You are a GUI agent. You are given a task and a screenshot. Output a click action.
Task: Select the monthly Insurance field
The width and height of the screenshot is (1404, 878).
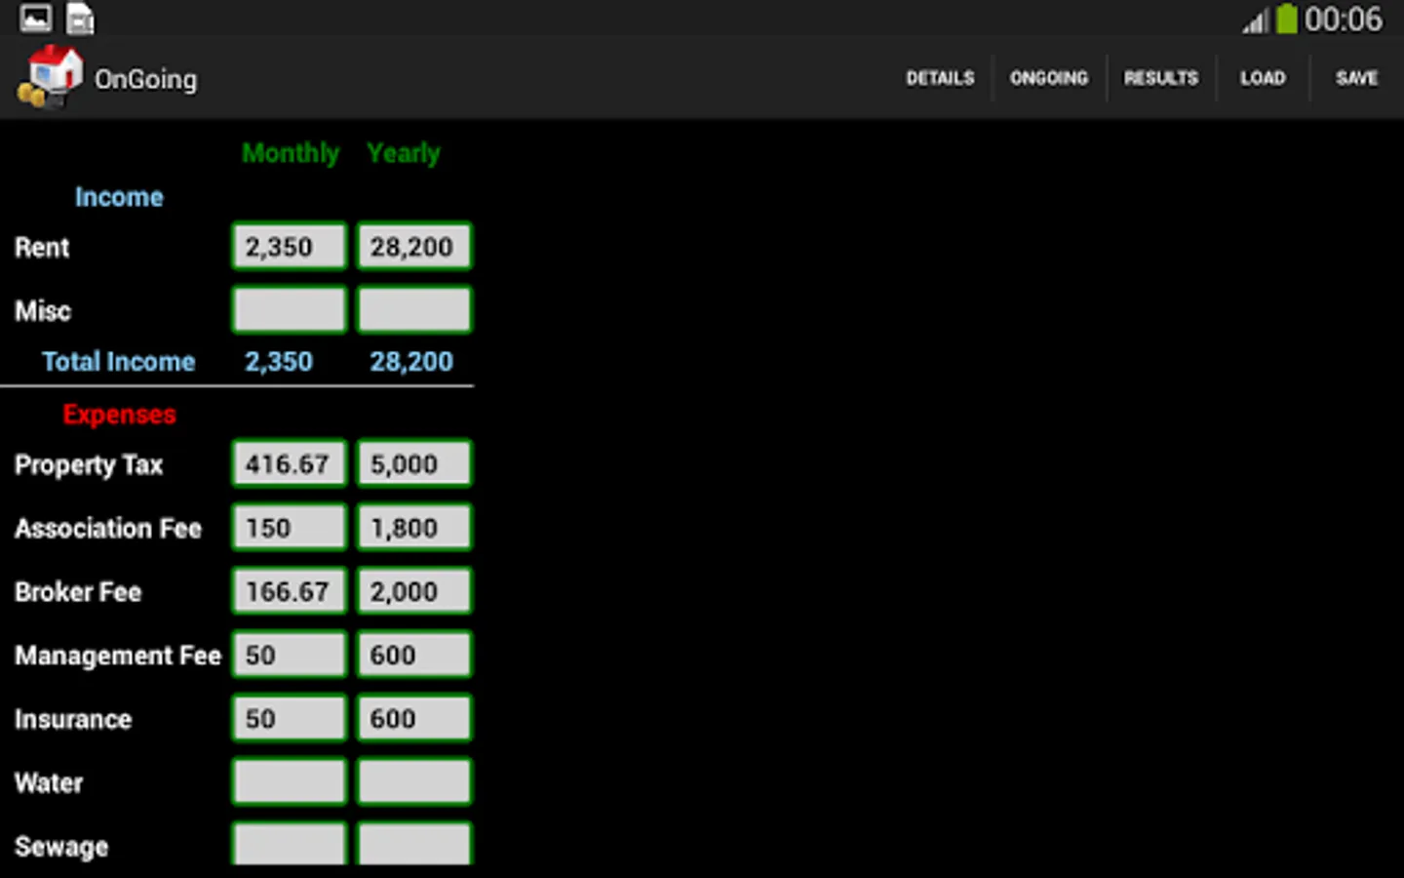(x=289, y=718)
